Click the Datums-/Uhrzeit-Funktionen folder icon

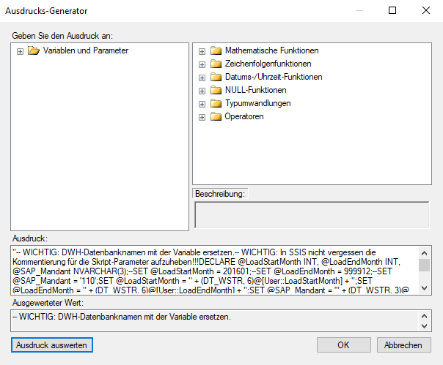pos(216,78)
